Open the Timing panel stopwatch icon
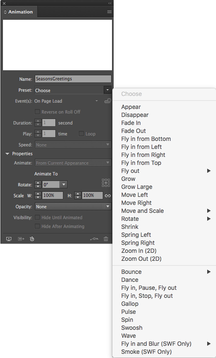This screenshot has width=216, height=358. point(32,239)
